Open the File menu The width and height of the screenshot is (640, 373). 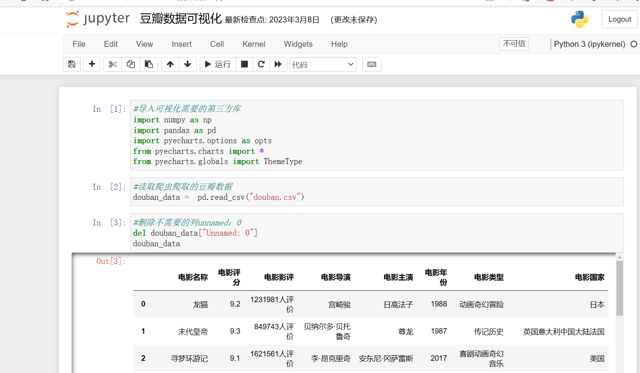point(79,44)
